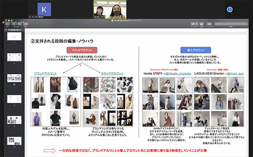Click the slide title ②支持される投稿の編集・ノウハウ

click(x=62, y=41)
